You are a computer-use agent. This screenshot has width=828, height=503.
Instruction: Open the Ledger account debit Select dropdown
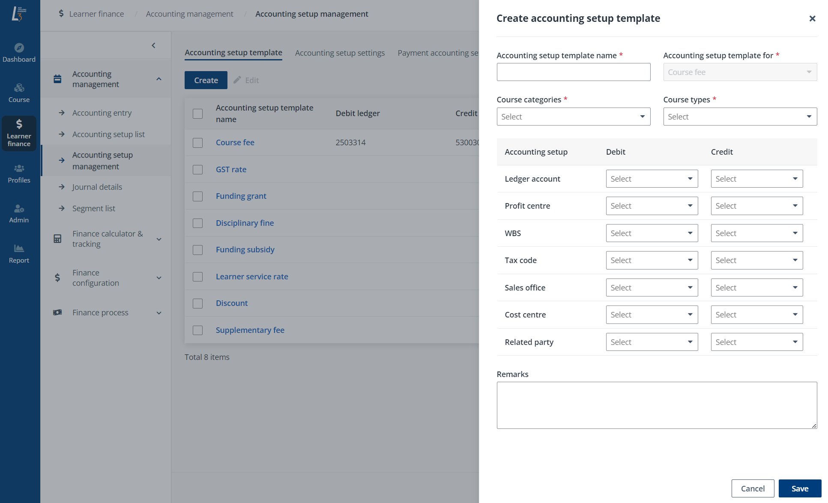click(x=652, y=178)
